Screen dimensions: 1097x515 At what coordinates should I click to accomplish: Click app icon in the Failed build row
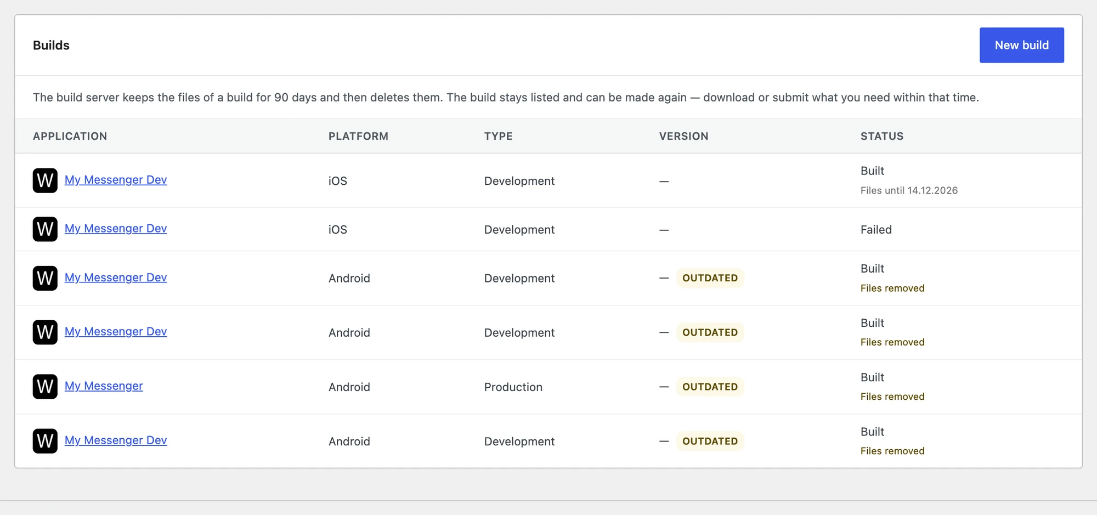pos(45,229)
